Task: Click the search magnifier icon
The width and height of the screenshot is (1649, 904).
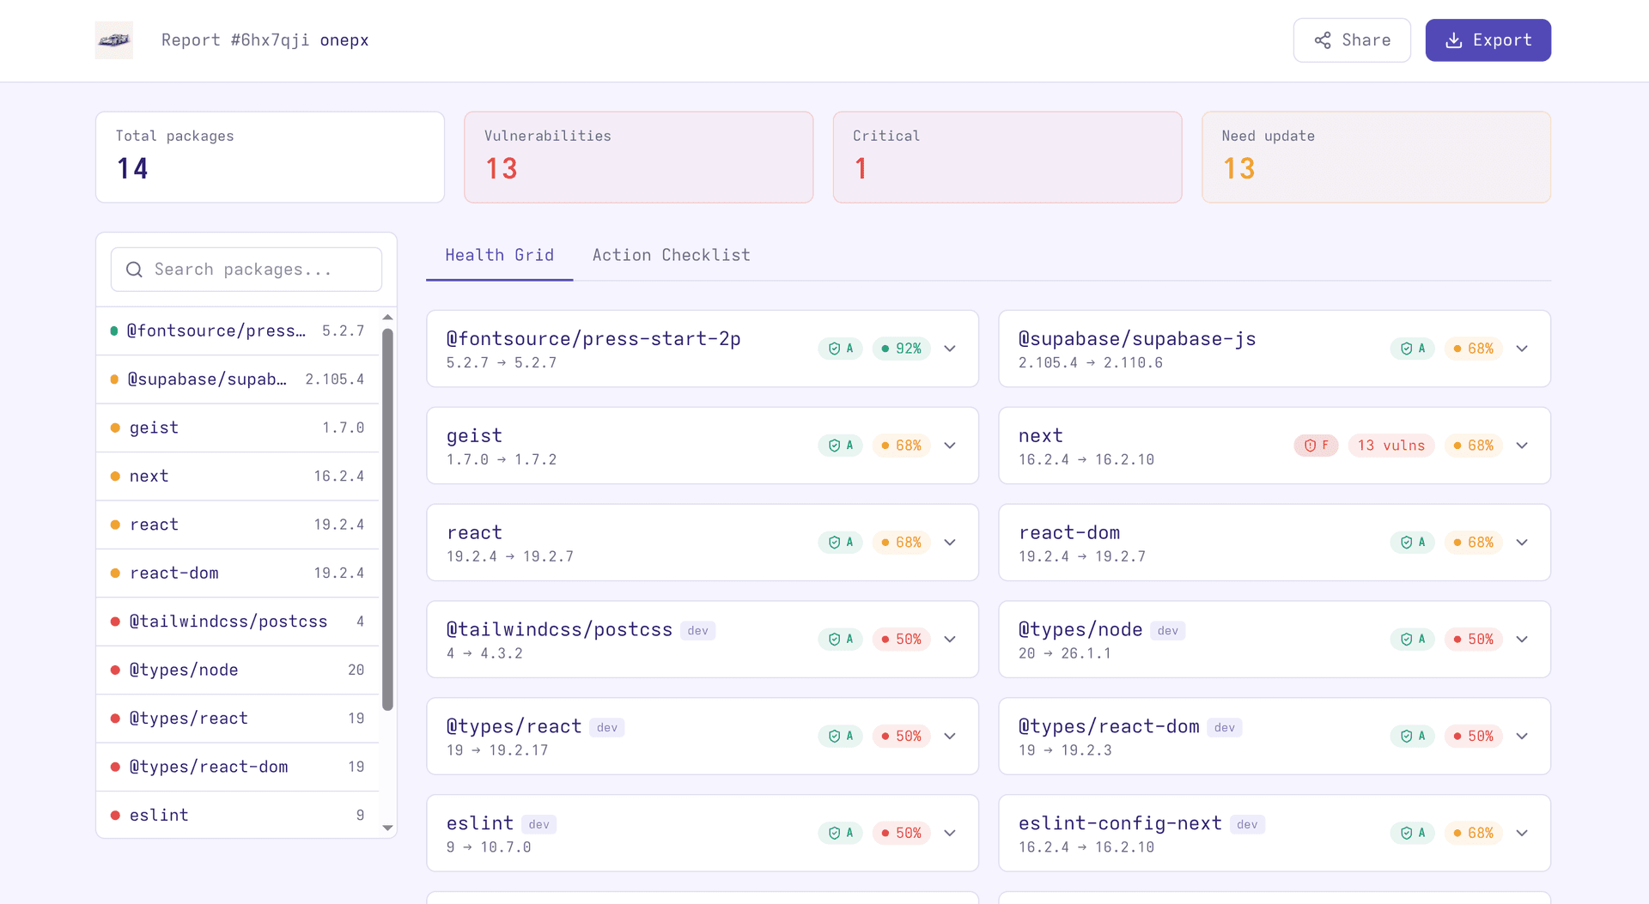Action: point(134,270)
